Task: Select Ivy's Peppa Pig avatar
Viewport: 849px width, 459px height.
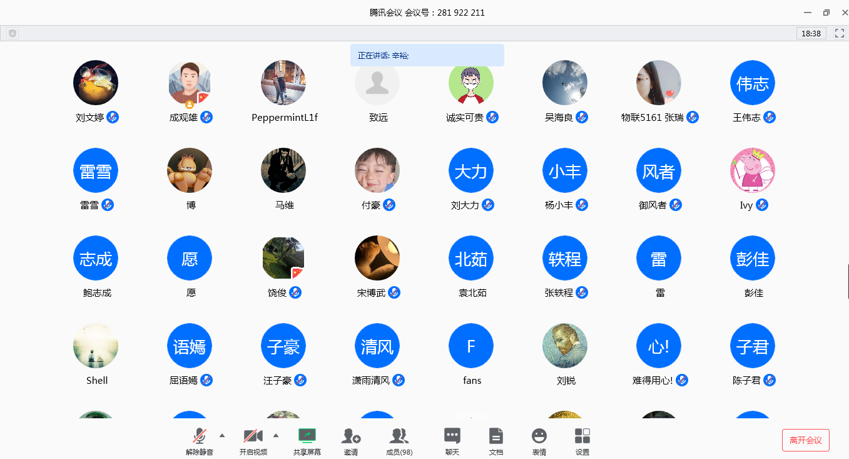Action: point(752,170)
